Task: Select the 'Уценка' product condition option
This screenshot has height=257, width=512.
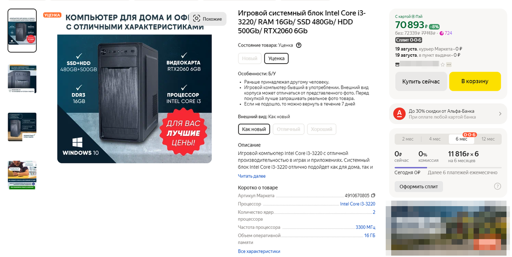Action: (276, 58)
